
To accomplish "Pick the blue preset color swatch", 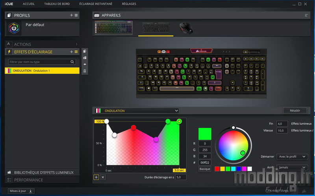I will (239, 169).
